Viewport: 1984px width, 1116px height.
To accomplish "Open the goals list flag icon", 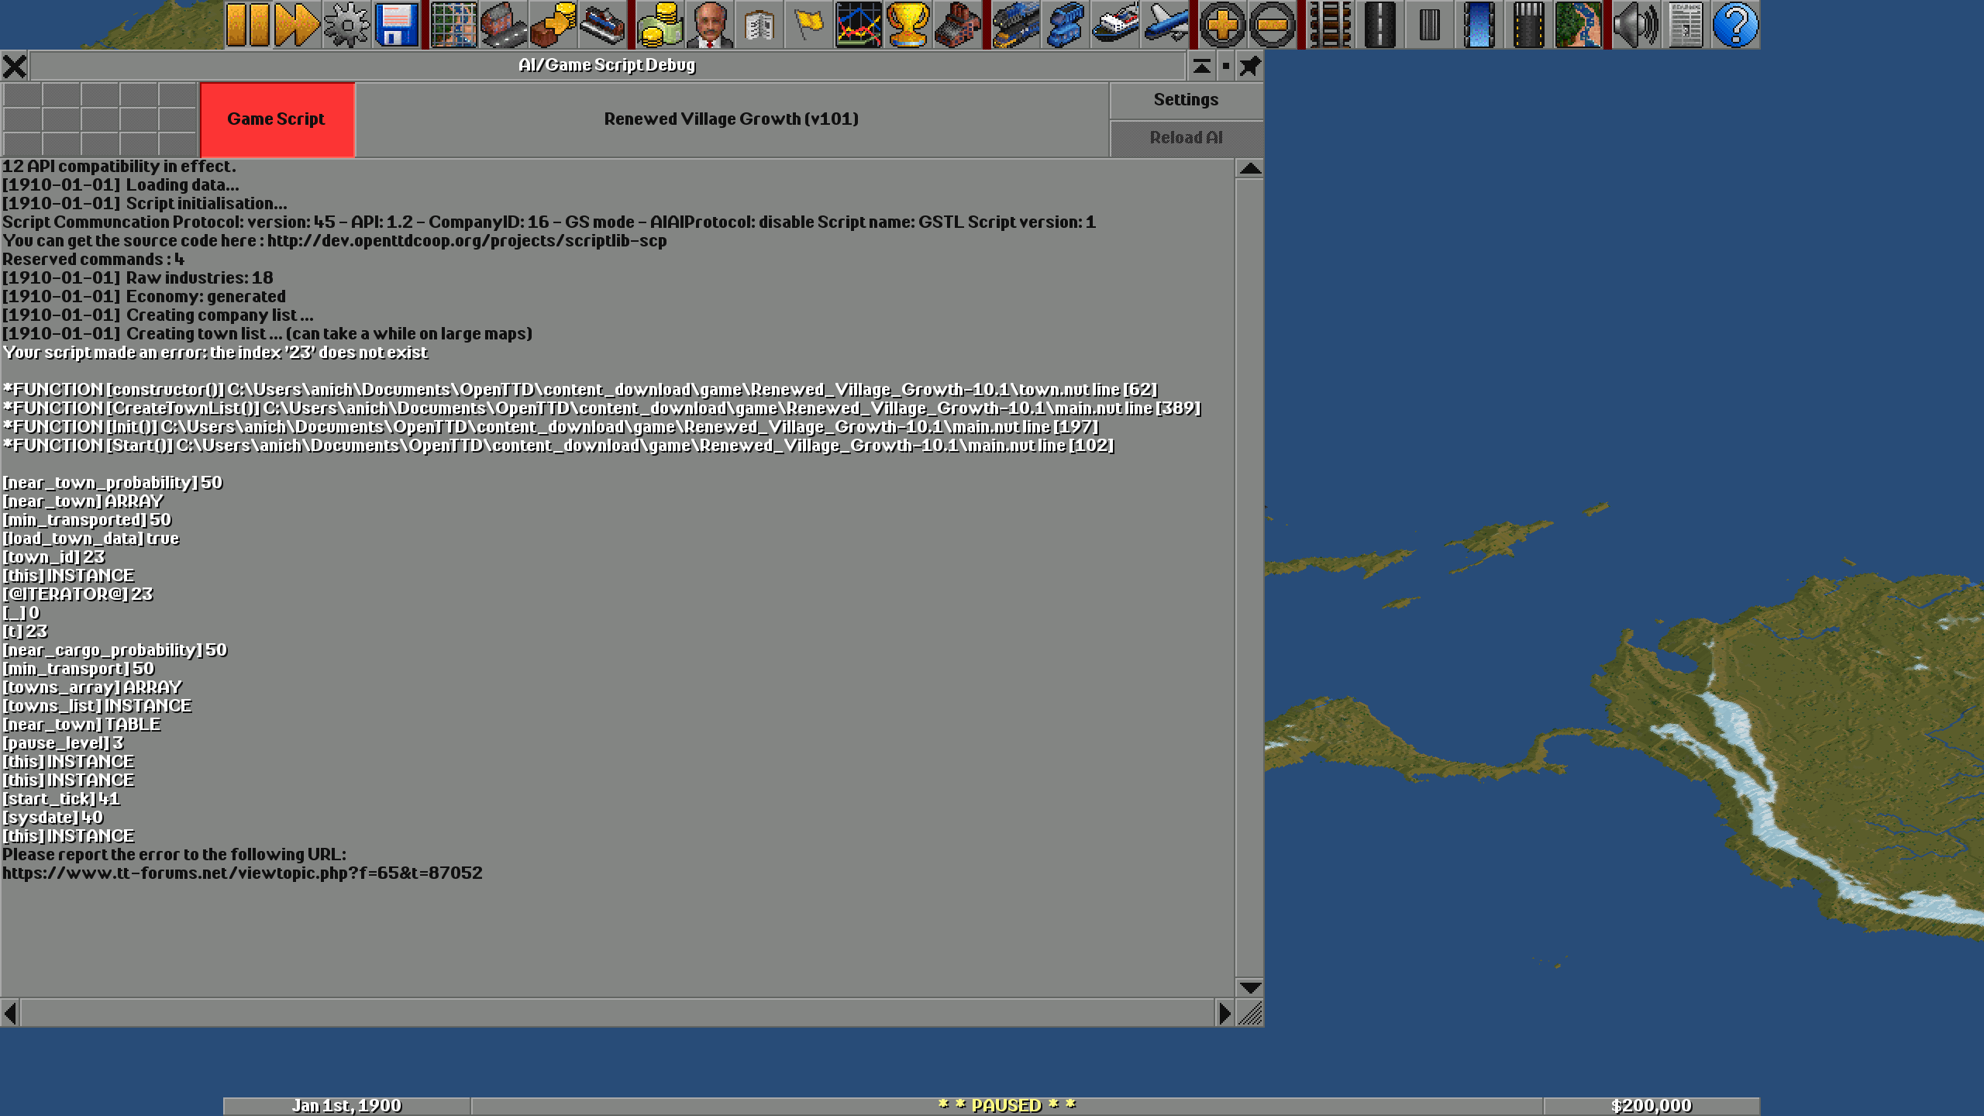I will click(808, 25).
